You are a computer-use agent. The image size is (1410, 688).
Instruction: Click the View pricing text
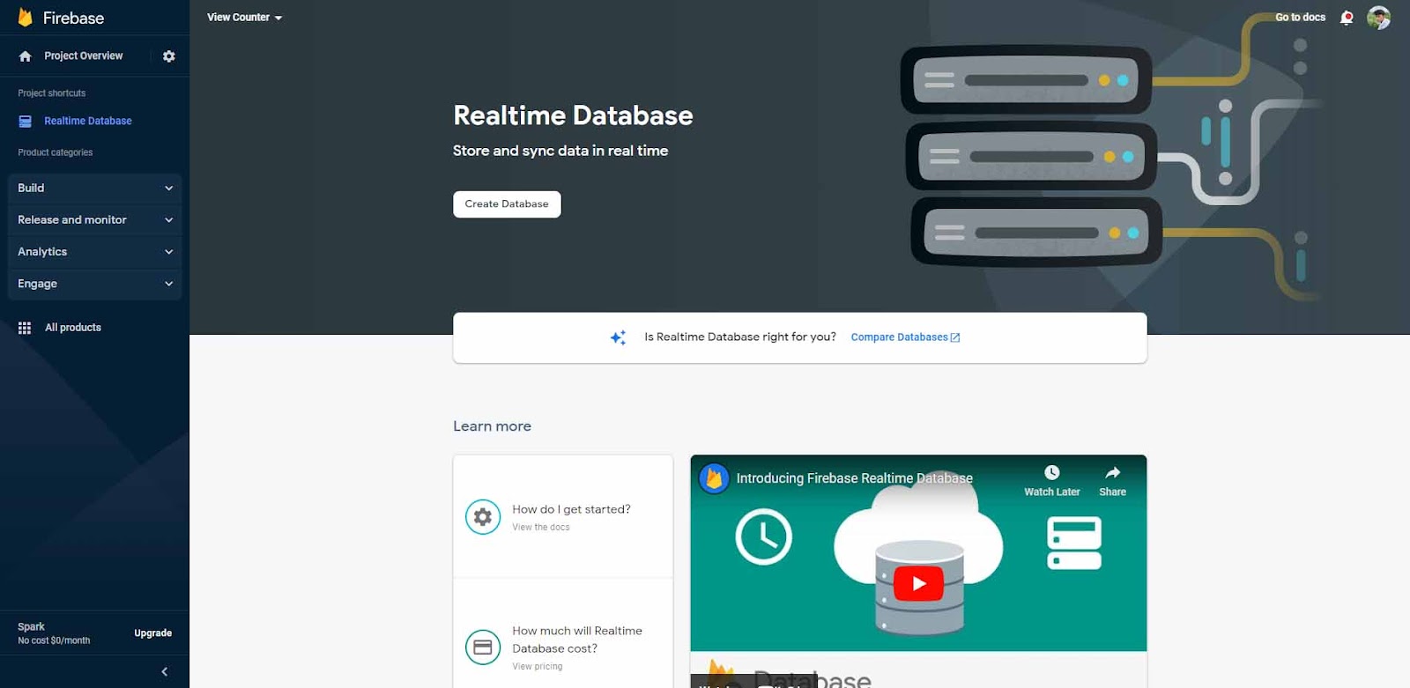click(x=538, y=667)
